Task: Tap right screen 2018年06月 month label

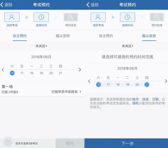Action: [128, 68]
